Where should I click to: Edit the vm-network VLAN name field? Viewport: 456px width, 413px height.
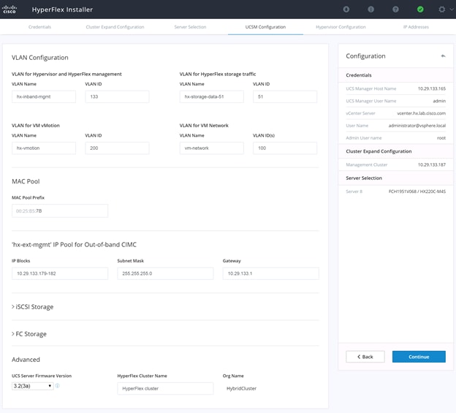pos(212,148)
